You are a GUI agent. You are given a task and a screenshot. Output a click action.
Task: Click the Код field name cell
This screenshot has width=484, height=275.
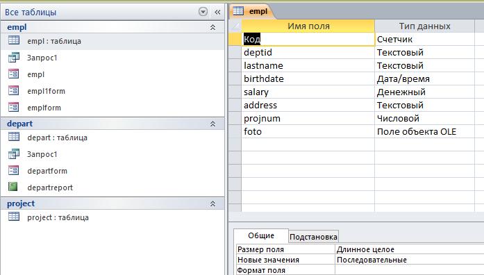pyautogui.click(x=308, y=39)
